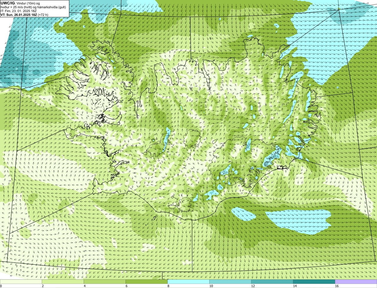
Task: Click the legend tick label '8'
Action: (168, 286)
